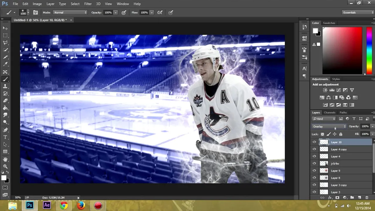Screen dimensions: 375x211
Task: Open Google Chrome from the taskbar
Action: point(64,205)
